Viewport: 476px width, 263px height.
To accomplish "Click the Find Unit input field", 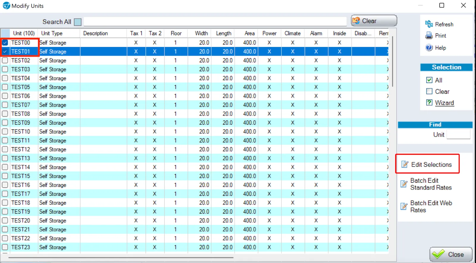I will (458, 134).
